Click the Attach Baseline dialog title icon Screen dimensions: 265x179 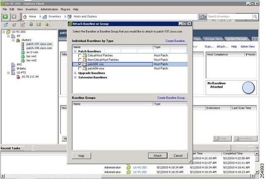pyautogui.click(x=70, y=24)
